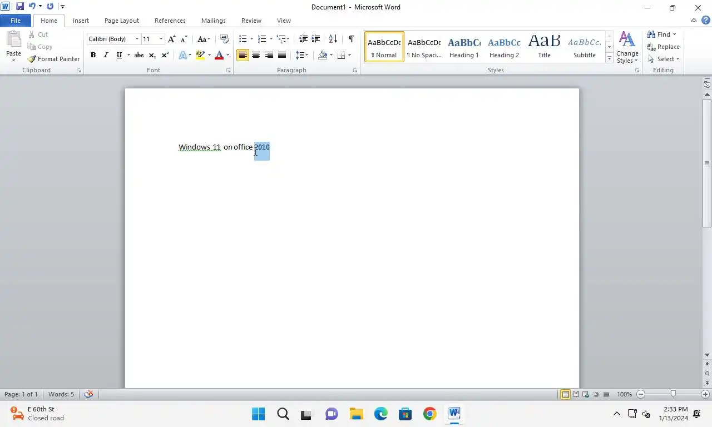
Task: Open Text Effects glowing A icon
Action: pyautogui.click(x=182, y=55)
